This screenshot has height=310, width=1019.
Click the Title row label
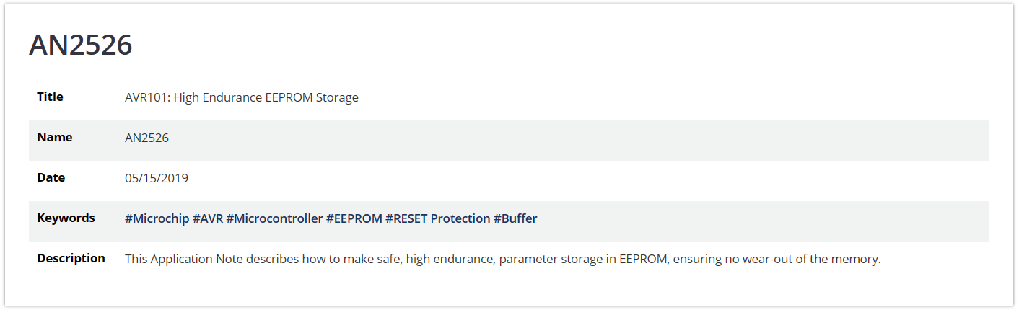51,97
